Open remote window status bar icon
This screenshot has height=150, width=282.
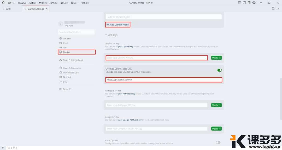click(x=3, y=148)
